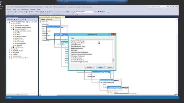Select Replicación tree item
The width and height of the screenshot is (184, 103).
(x=16, y=52)
